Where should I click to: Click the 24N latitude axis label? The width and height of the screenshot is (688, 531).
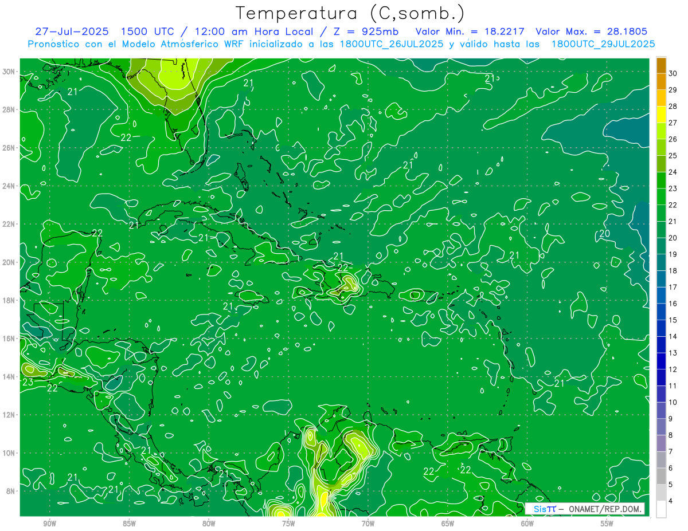point(9,186)
